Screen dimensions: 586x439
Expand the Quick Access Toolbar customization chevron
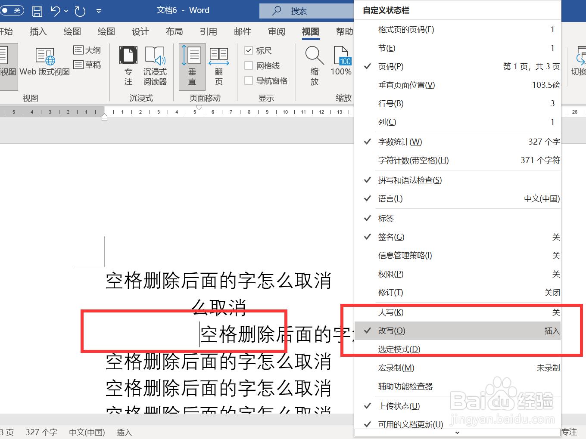coord(99,11)
